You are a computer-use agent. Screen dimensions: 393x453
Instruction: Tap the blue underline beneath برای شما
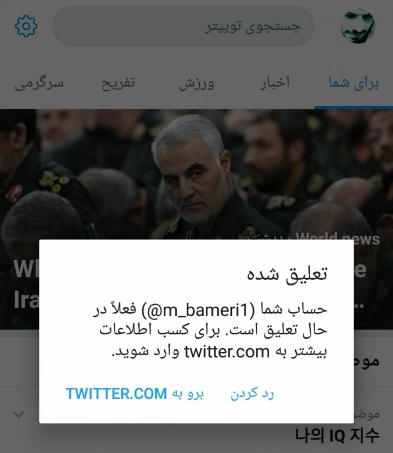pyautogui.click(x=353, y=108)
